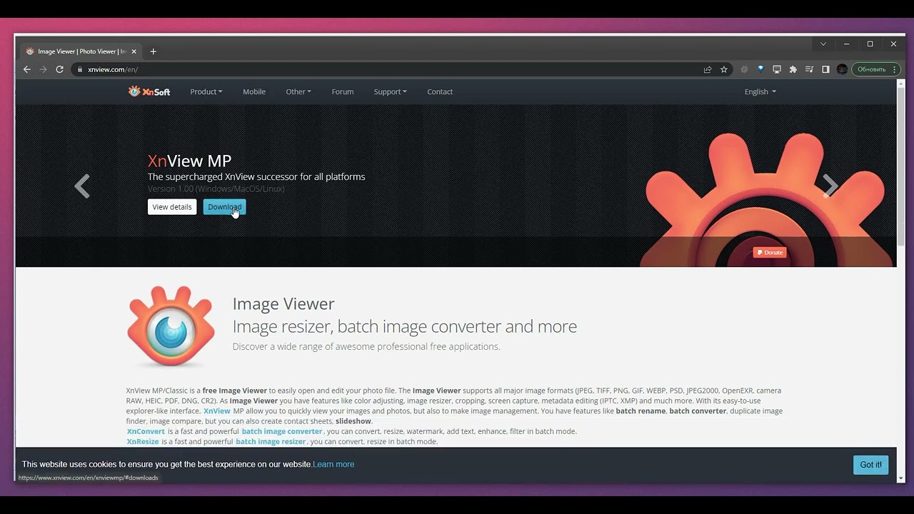Click the XnSoft logo in navbar

[x=149, y=91]
